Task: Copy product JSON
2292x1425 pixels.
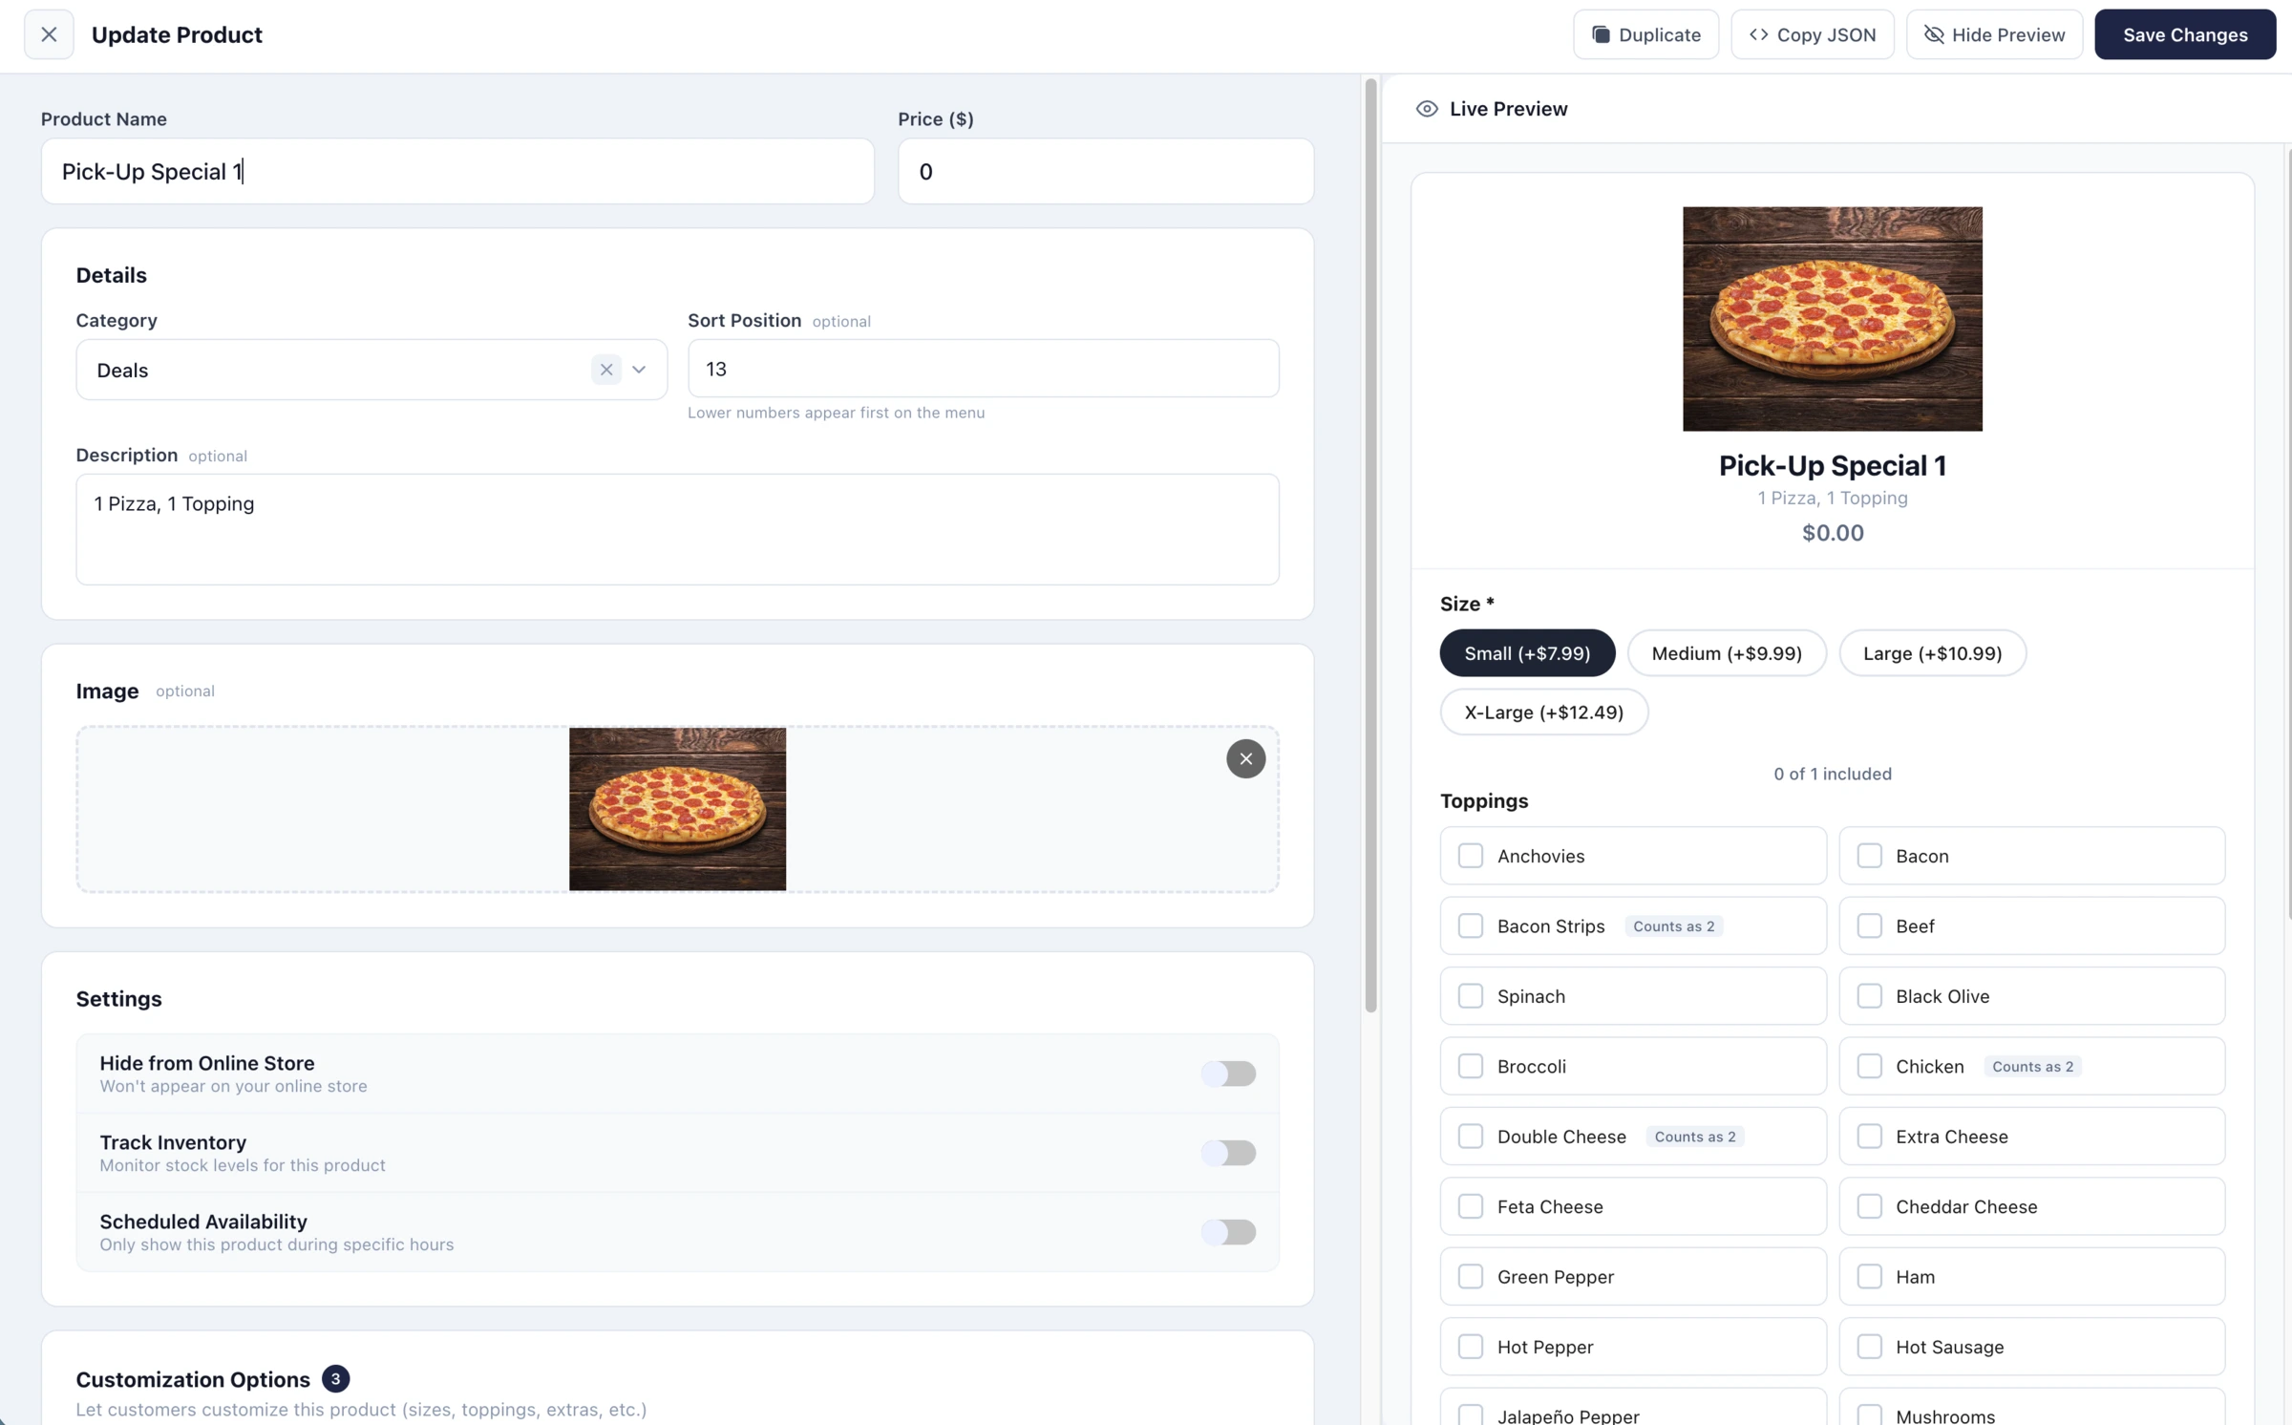Action: (1812, 34)
